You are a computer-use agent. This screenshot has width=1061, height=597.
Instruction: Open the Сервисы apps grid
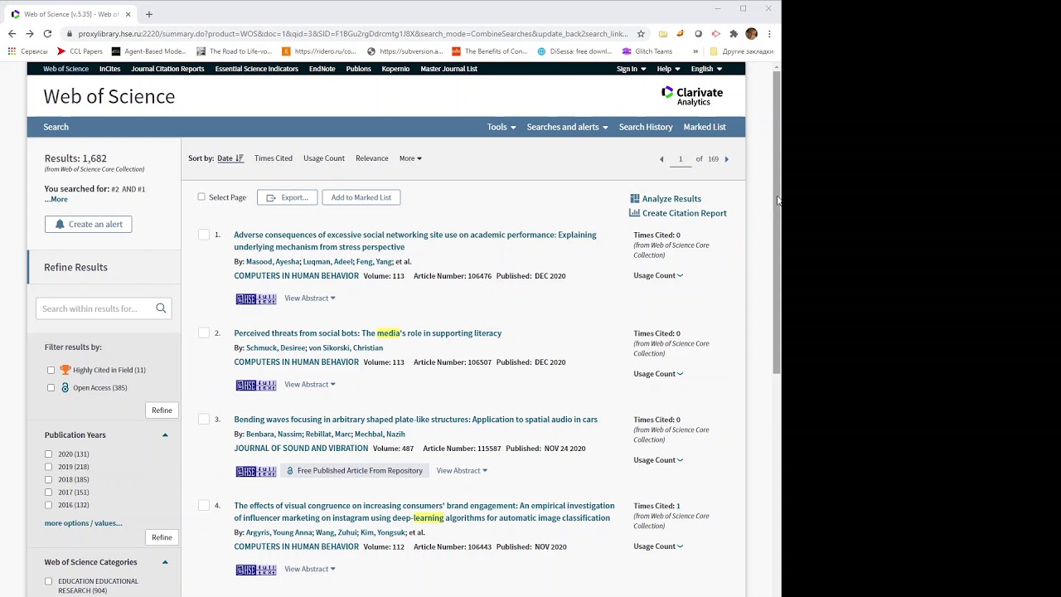point(28,51)
